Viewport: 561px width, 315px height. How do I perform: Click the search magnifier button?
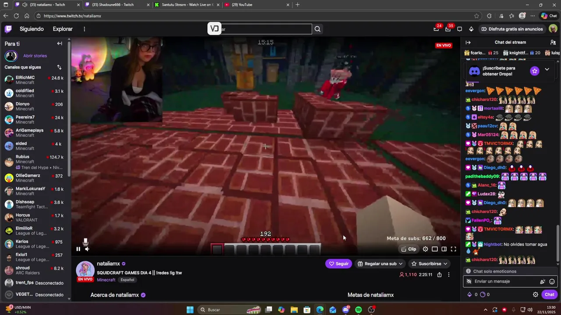tap(317, 29)
